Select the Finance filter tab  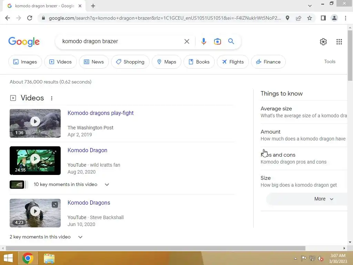tap(268, 62)
